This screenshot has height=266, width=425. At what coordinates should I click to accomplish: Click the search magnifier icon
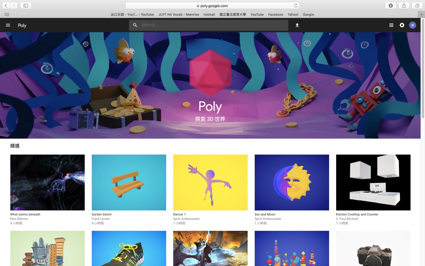(x=135, y=25)
